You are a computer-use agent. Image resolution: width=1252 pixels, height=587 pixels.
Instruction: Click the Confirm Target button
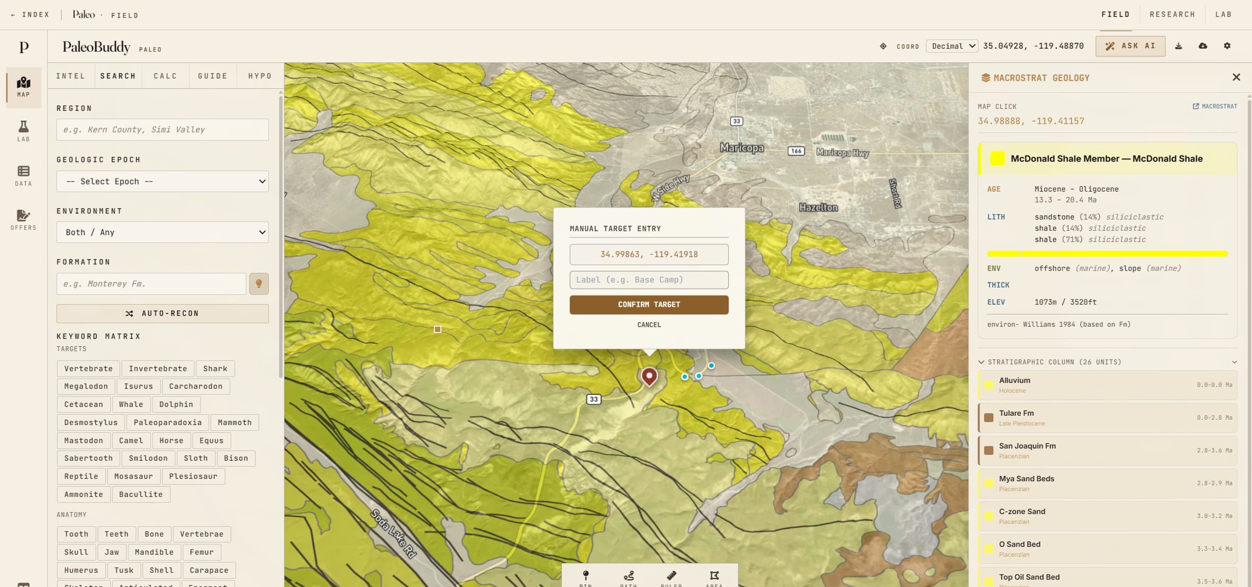tap(649, 305)
